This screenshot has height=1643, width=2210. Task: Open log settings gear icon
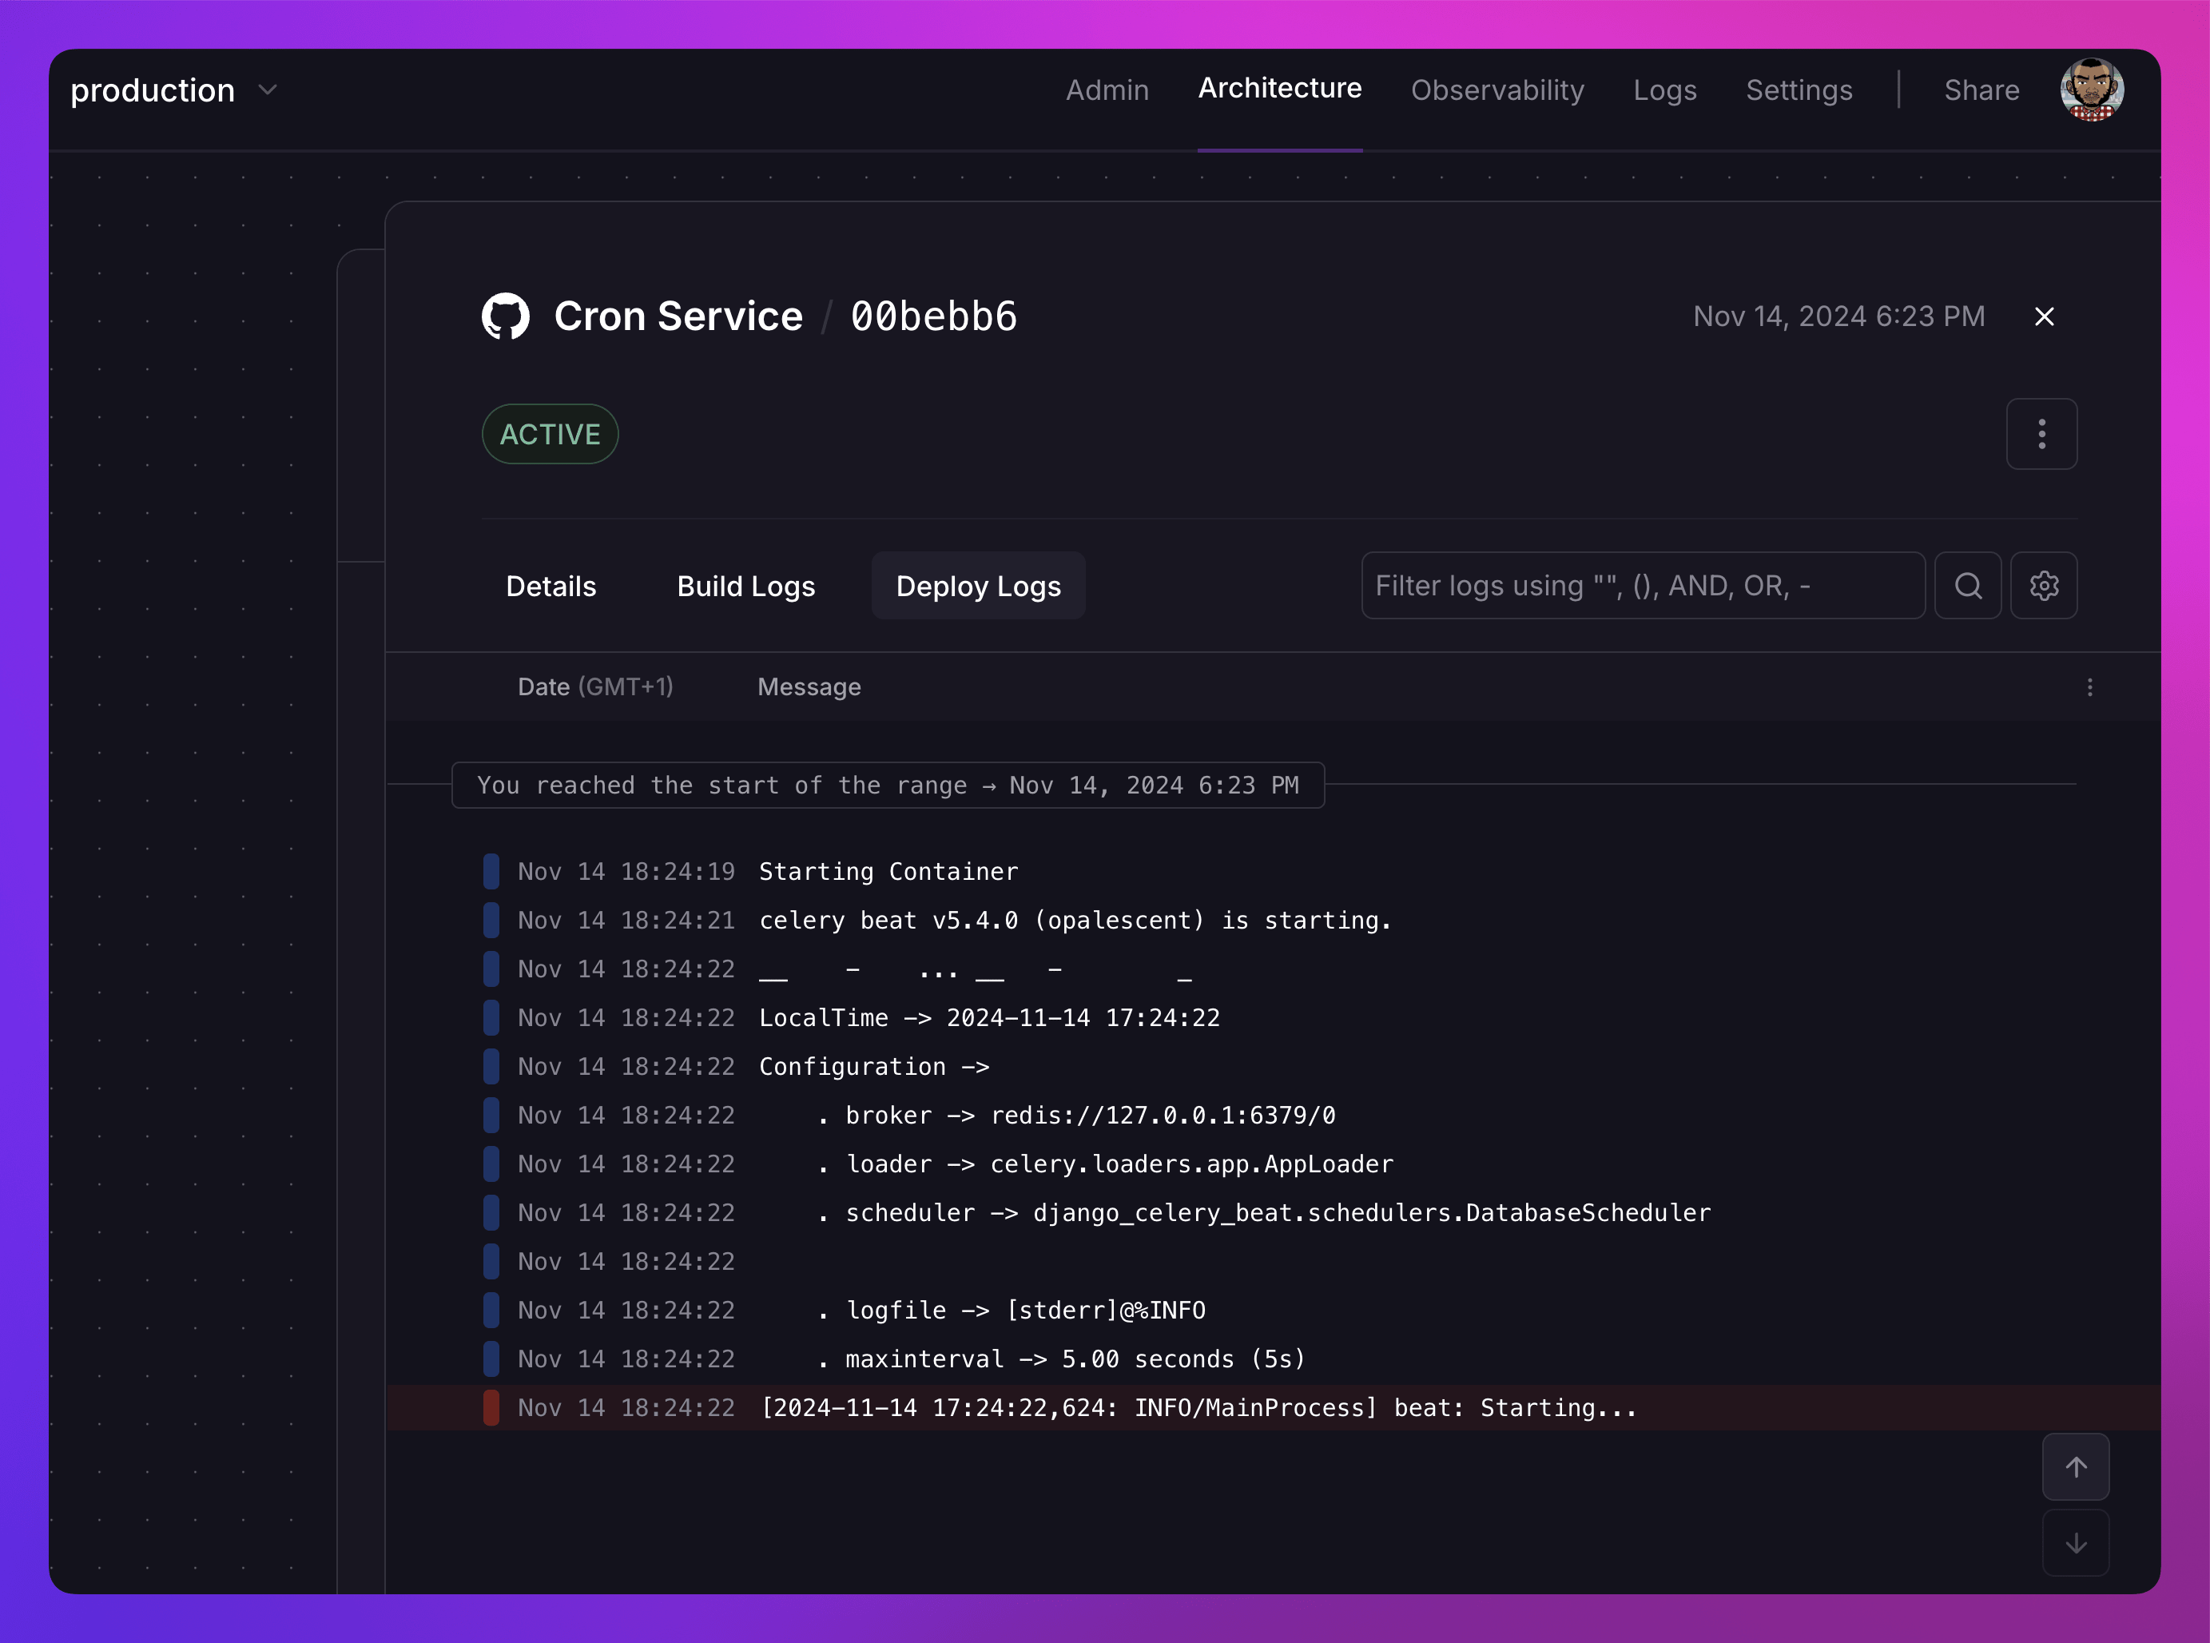[2043, 586]
